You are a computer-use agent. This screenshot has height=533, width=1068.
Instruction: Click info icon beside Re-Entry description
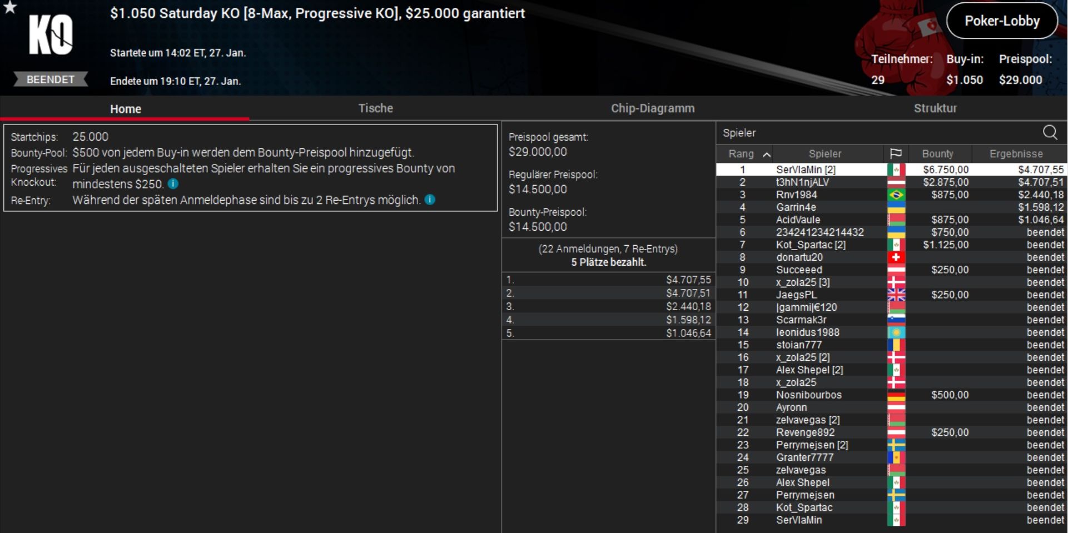430,200
